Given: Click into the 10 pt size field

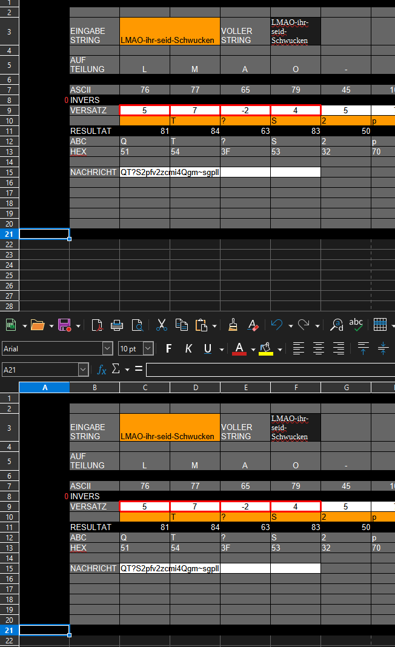Looking at the screenshot, I should point(130,349).
